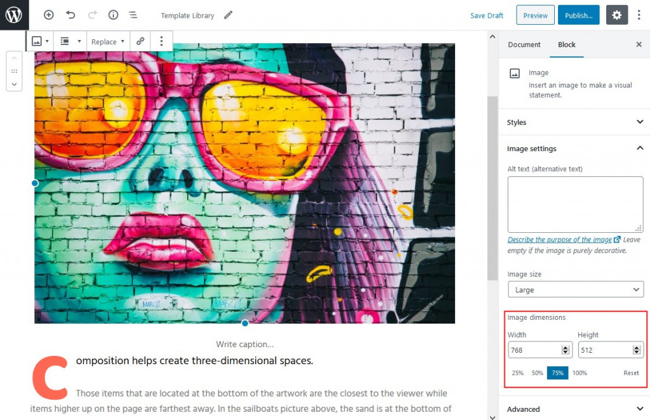This screenshot has width=650, height=420.
Task: Select the Block tab in sidebar
Action: (x=566, y=44)
